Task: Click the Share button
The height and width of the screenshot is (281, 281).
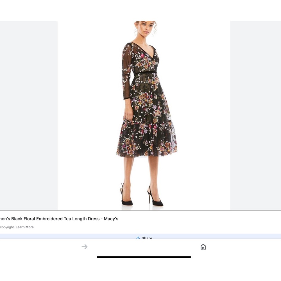Action: [x=144, y=238]
